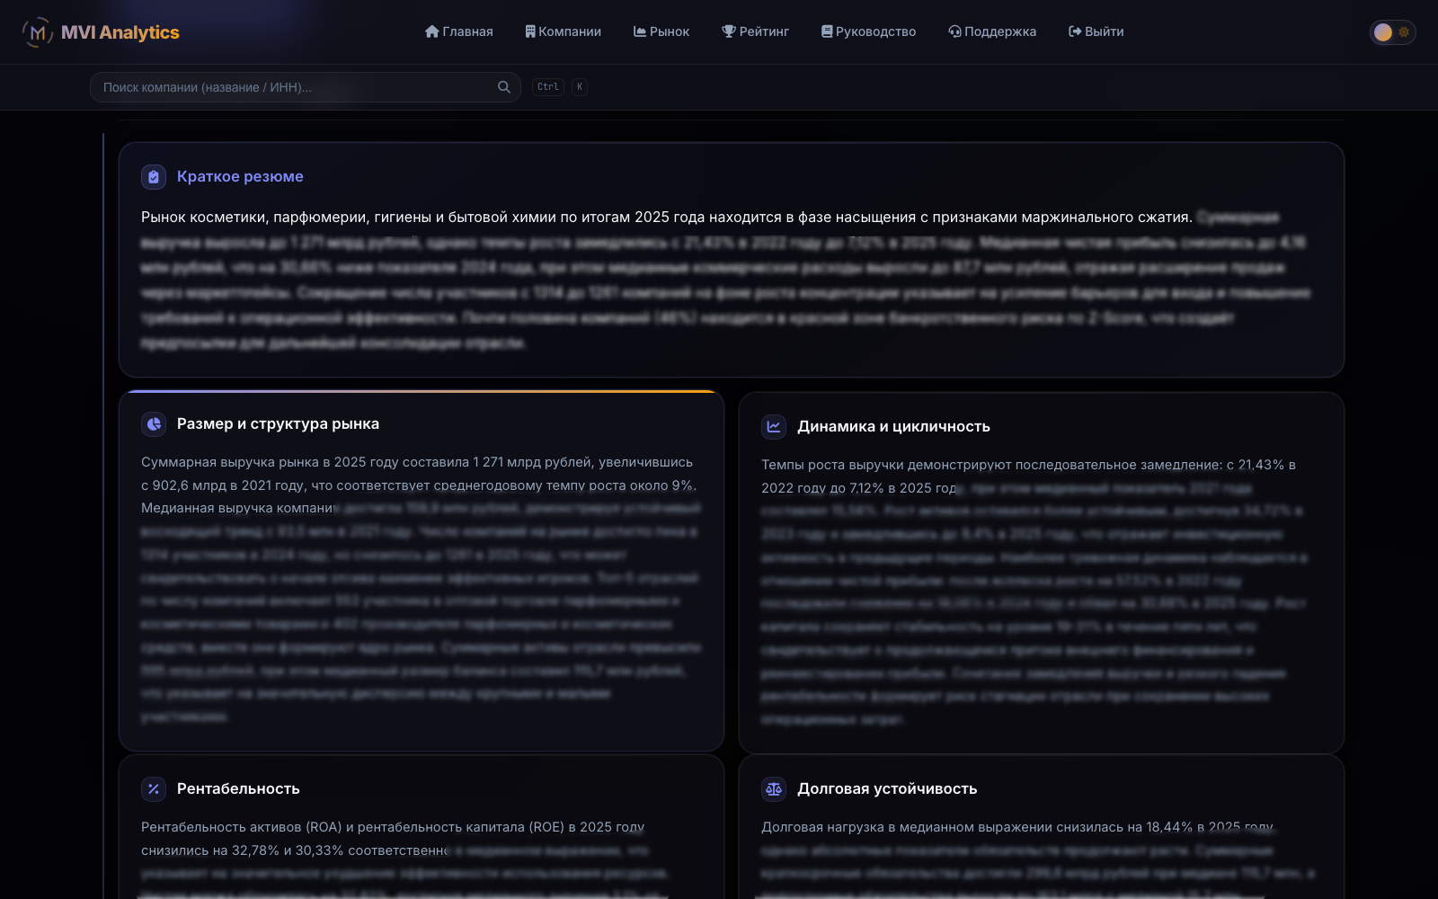Open the Рынок market menu item
The width and height of the screenshot is (1438, 899).
click(x=661, y=31)
